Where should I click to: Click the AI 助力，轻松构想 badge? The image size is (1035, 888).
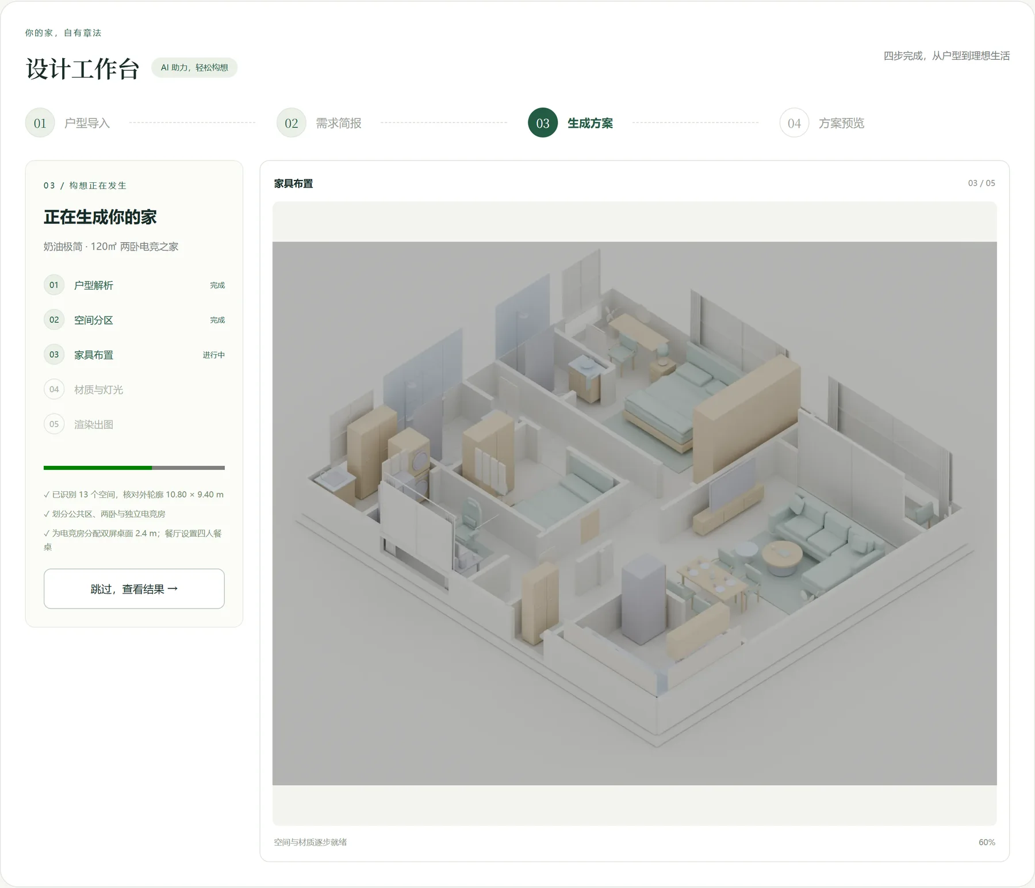pyautogui.click(x=194, y=67)
